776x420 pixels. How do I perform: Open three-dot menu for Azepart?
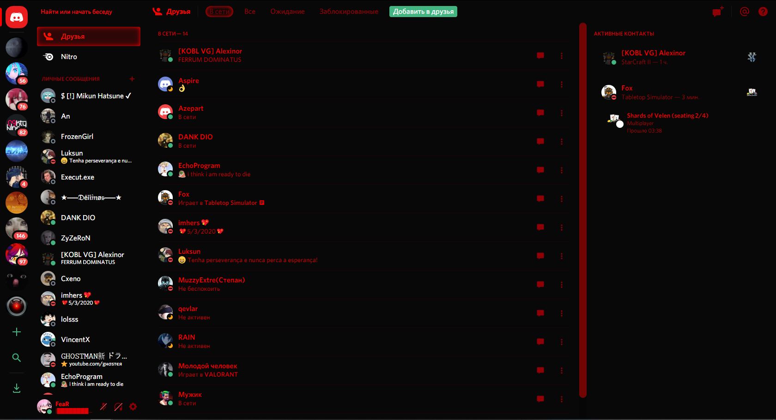[562, 113]
